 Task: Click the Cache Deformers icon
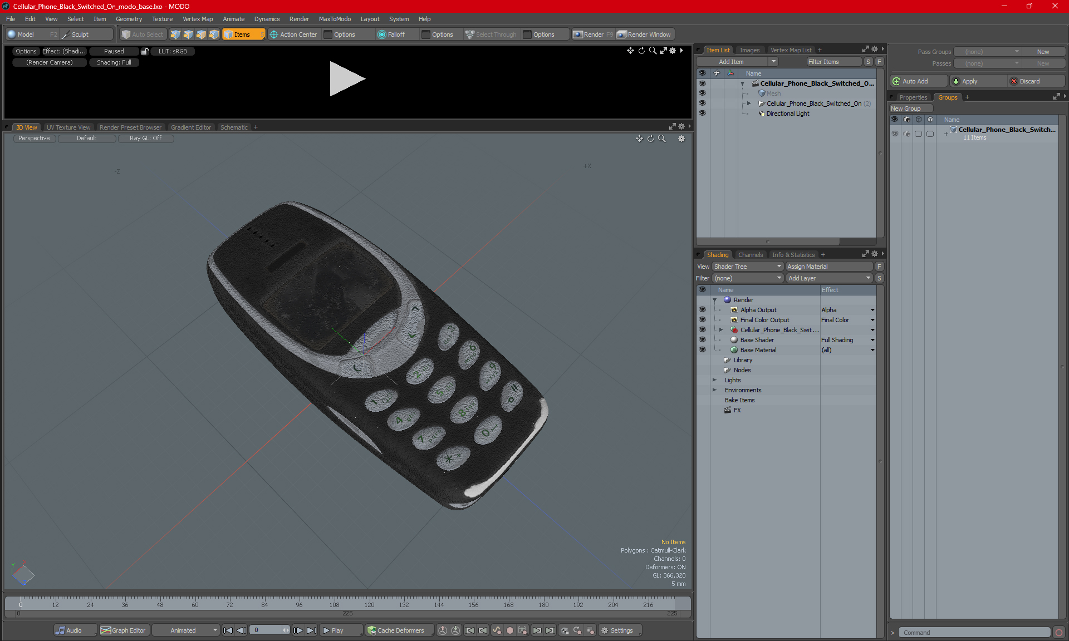[371, 630]
